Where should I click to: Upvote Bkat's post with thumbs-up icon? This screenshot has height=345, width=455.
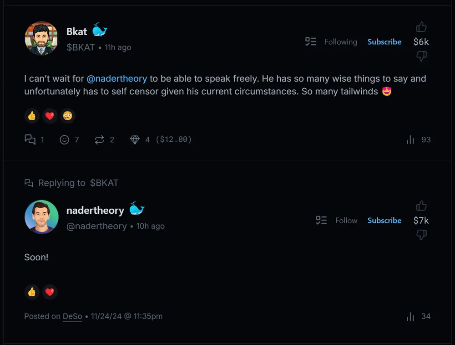pos(421,27)
